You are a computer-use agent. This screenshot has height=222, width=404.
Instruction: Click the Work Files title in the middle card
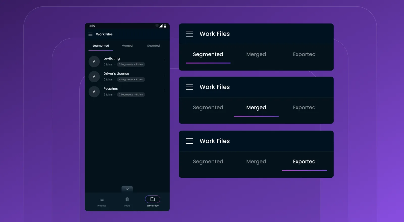215,87
